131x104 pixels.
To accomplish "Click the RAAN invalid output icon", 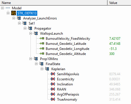I will tap(53, 89).
